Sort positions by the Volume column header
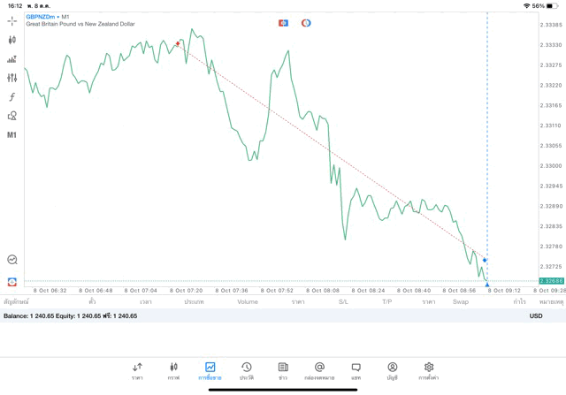Screen dimensions: 566x395 [248, 301]
